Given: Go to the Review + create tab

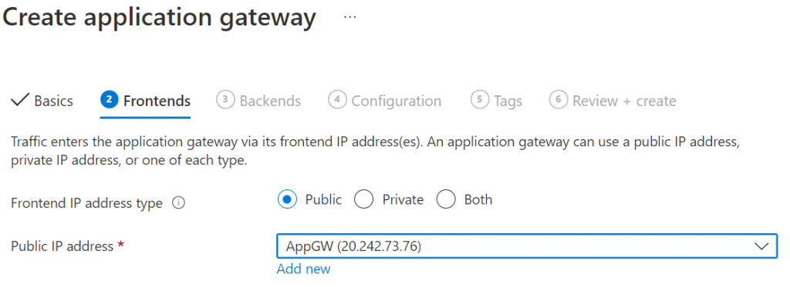Looking at the screenshot, I should [624, 101].
